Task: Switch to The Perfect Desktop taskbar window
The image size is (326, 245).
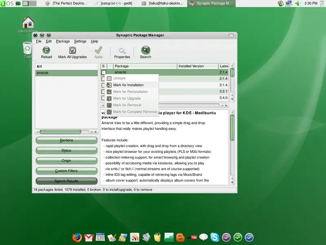Action: pos(67,3)
